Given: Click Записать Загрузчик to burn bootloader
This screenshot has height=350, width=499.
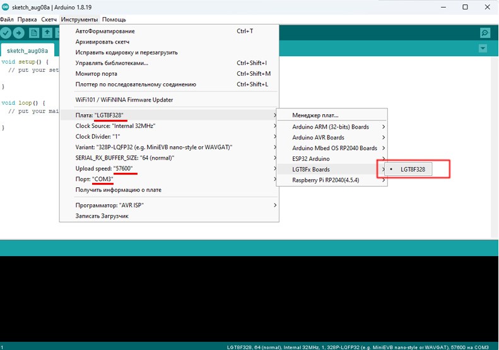Looking at the screenshot, I should tap(102, 216).
